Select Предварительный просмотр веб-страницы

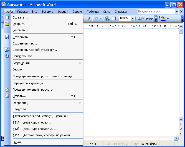(x=44, y=76)
